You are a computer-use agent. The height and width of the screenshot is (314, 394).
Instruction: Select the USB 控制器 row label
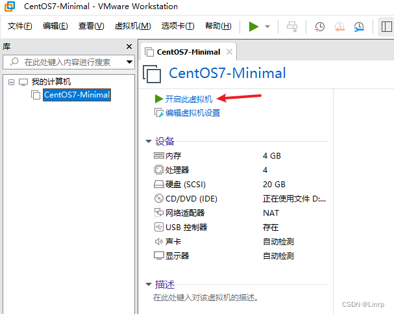[x=186, y=228]
